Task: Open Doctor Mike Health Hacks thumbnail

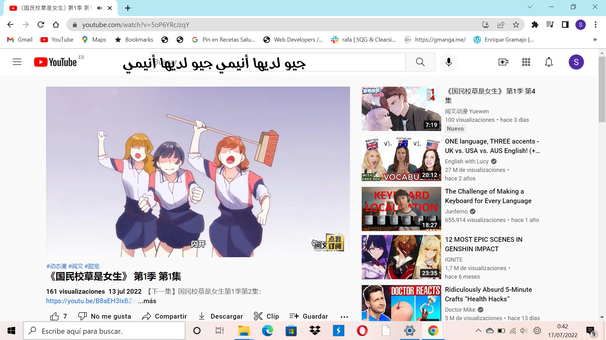Action: coord(401,303)
